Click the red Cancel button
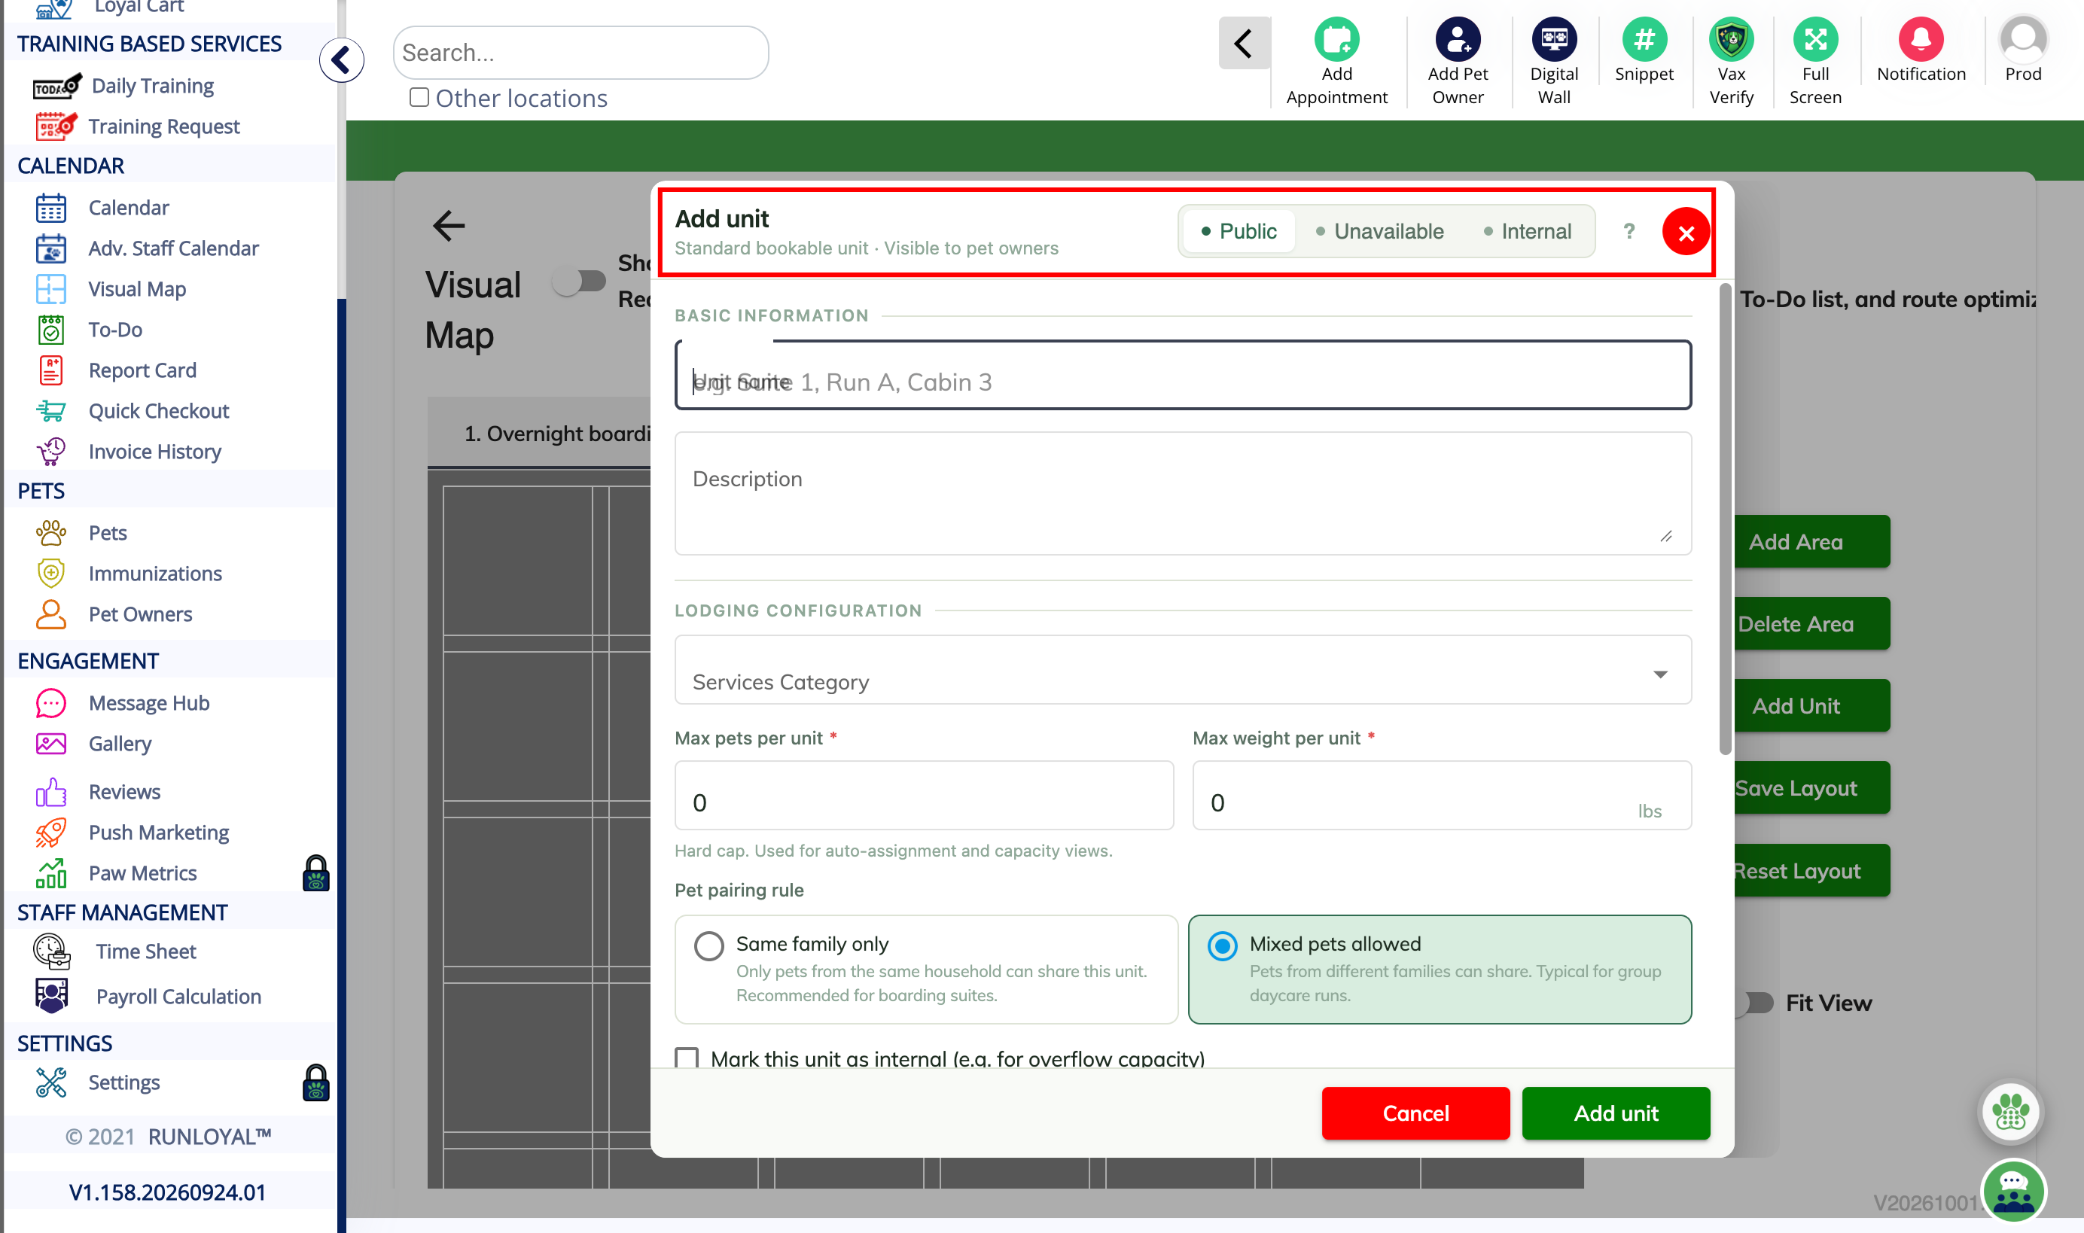 tap(1415, 1113)
